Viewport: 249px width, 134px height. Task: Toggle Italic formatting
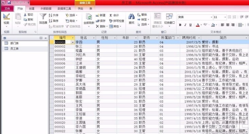point(185,25)
